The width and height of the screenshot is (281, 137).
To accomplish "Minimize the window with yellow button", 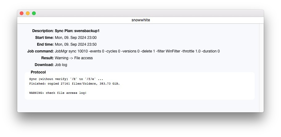I will point(28,13).
